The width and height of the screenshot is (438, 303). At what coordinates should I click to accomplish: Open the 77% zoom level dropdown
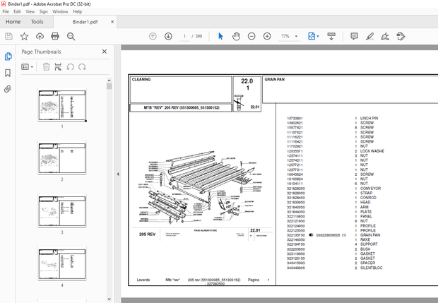point(297,36)
